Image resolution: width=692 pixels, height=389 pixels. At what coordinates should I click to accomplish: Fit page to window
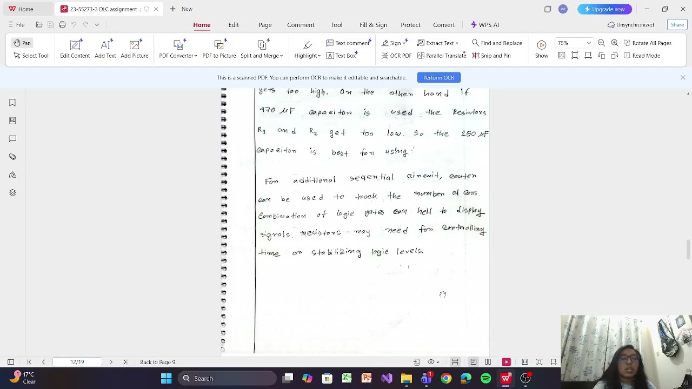pyautogui.click(x=575, y=56)
